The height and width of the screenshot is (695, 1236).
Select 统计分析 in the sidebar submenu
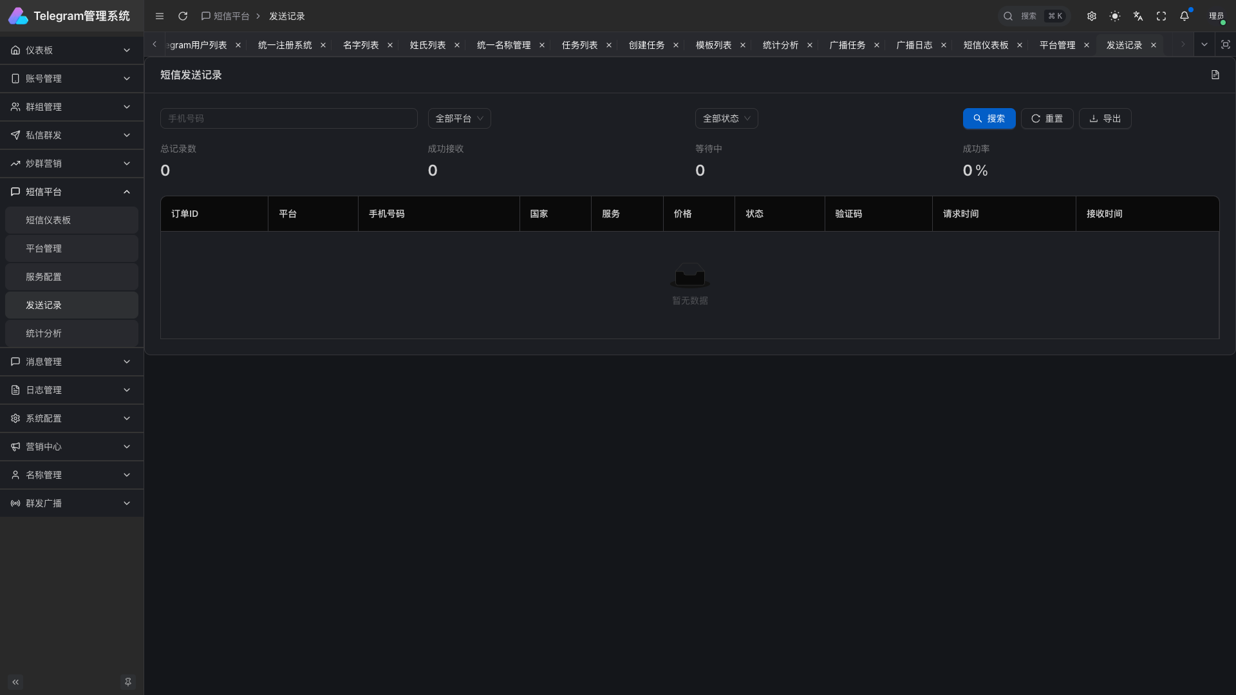point(44,333)
